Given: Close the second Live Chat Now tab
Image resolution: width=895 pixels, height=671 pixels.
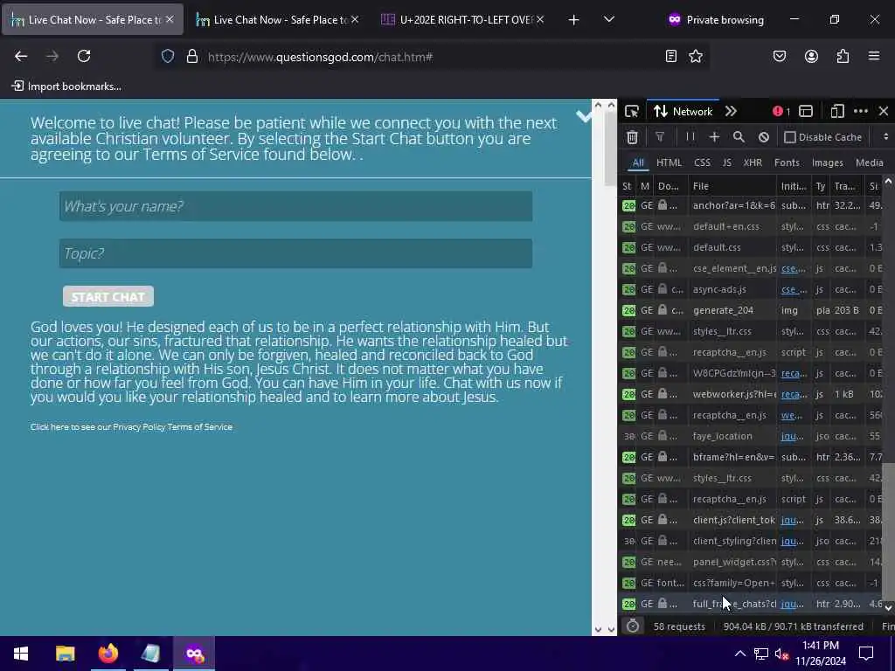Looking at the screenshot, I should (355, 19).
